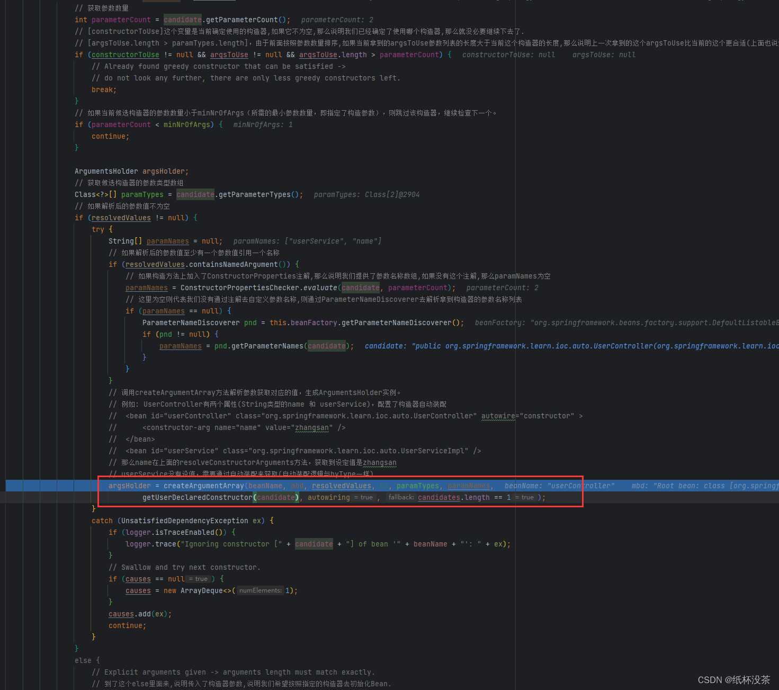Click the 'getUserDeclaredConstructor' method call

197,497
